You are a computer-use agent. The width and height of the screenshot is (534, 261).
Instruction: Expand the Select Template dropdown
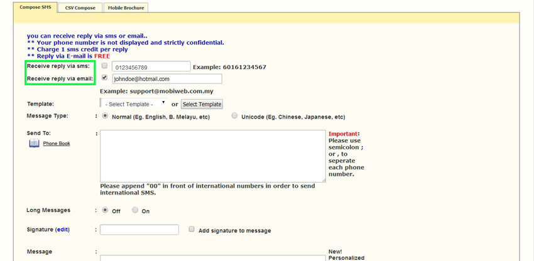pos(133,104)
